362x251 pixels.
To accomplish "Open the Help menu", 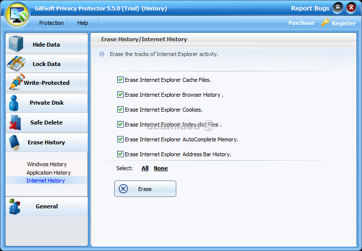I will tap(82, 23).
